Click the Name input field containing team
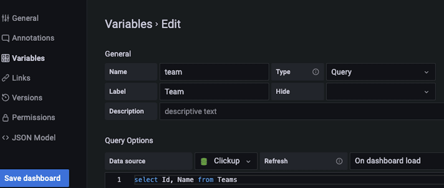 click(214, 72)
